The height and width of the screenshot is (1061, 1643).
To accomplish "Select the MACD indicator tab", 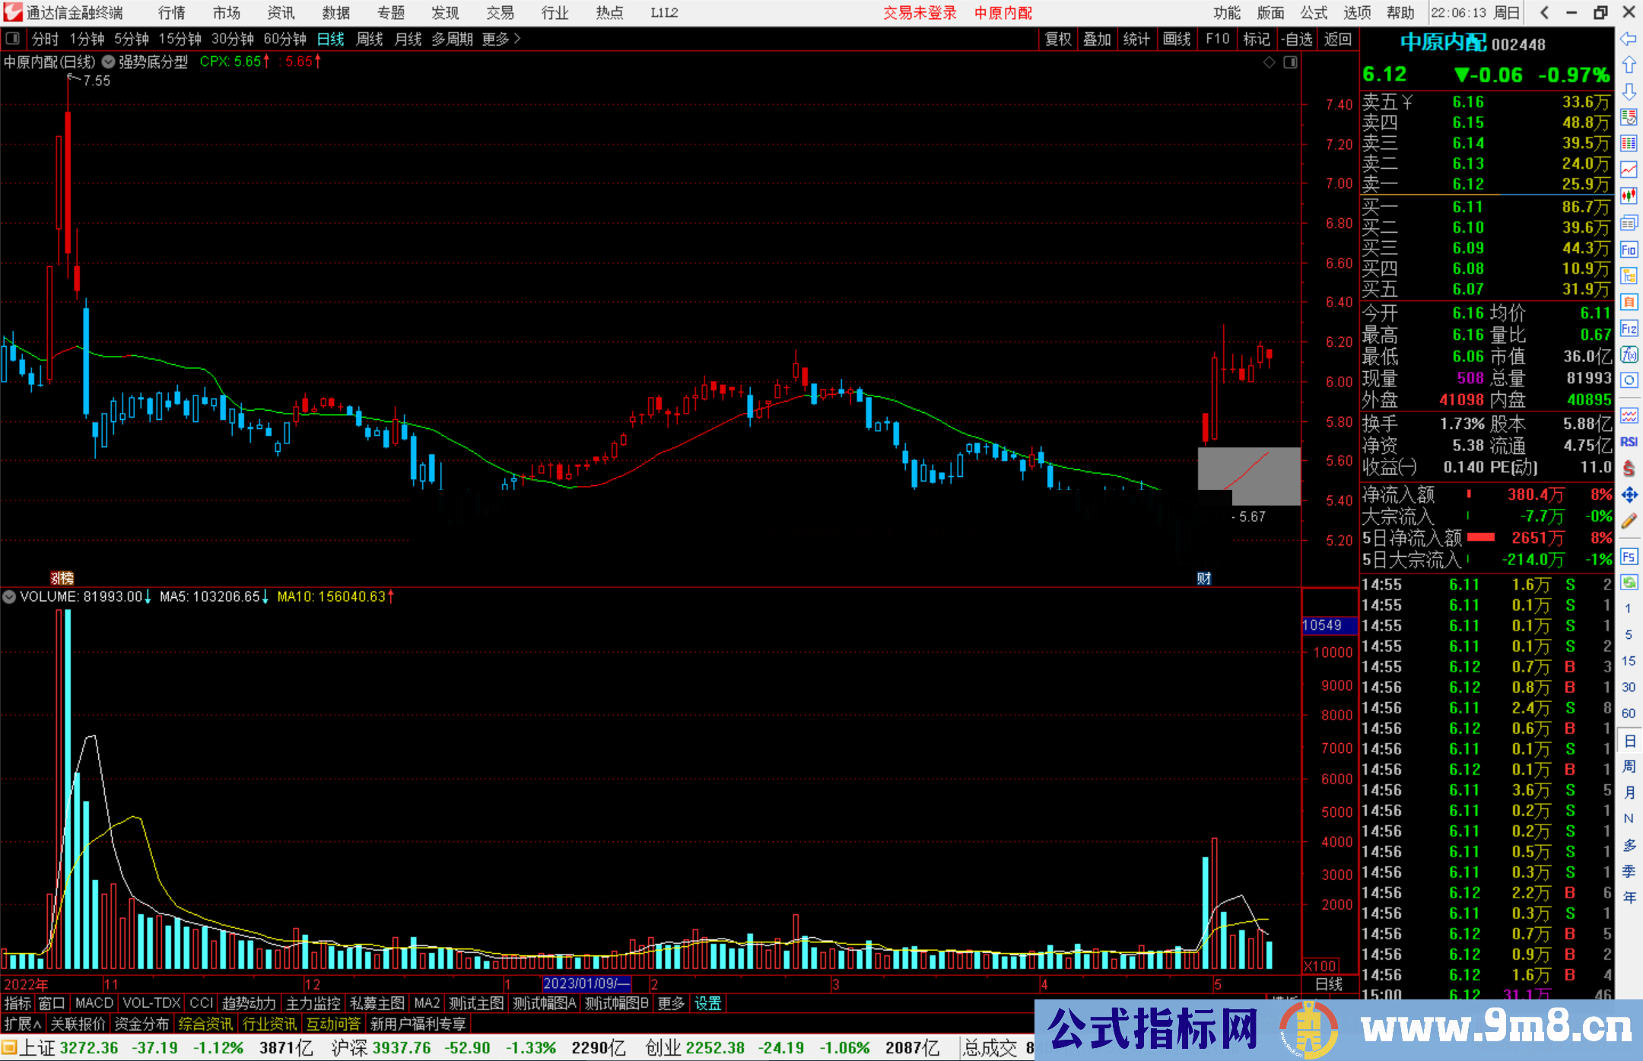I will pyautogui.click(x=94, y=1003).
